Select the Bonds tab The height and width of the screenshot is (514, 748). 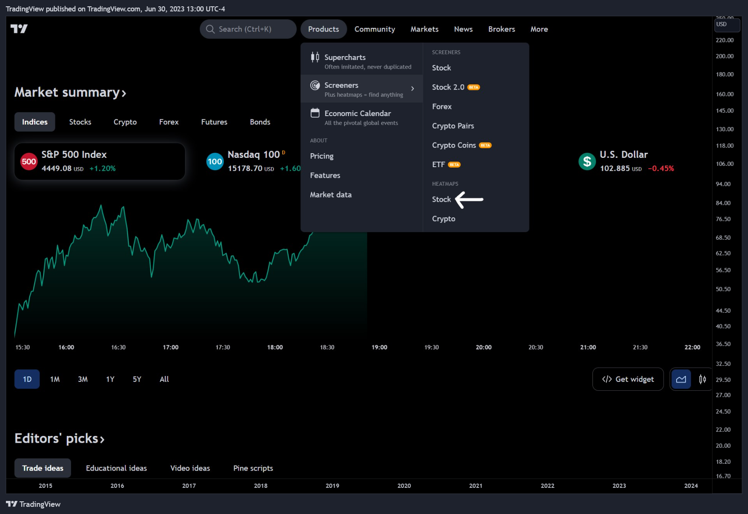coord(260,122)
